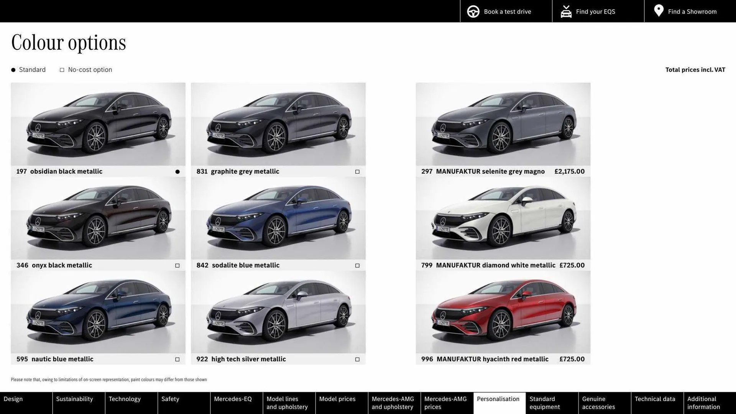Click the MANUFAKTUR diamond white metallic thumbnail
Image resolution: width=736 pixels, height=414 pixels.
click(503, 218)
